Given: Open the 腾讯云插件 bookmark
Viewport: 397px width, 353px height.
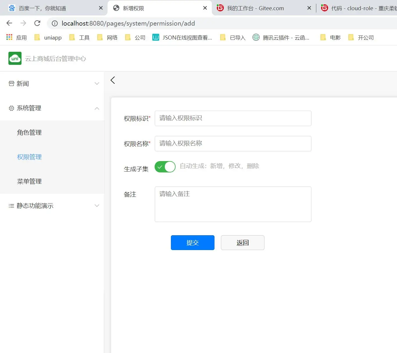Looking at the screenshot, I should pos(281,38).
